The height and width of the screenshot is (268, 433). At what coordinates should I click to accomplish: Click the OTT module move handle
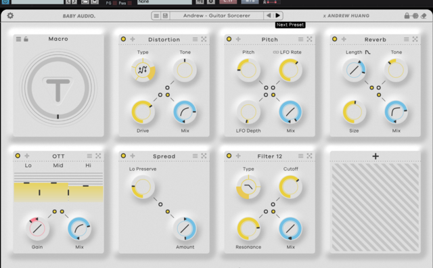pos(27,156)
